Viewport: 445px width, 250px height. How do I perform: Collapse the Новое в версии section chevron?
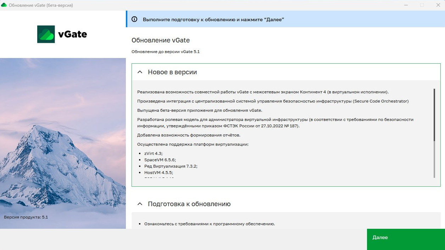[x=140, y=72]
